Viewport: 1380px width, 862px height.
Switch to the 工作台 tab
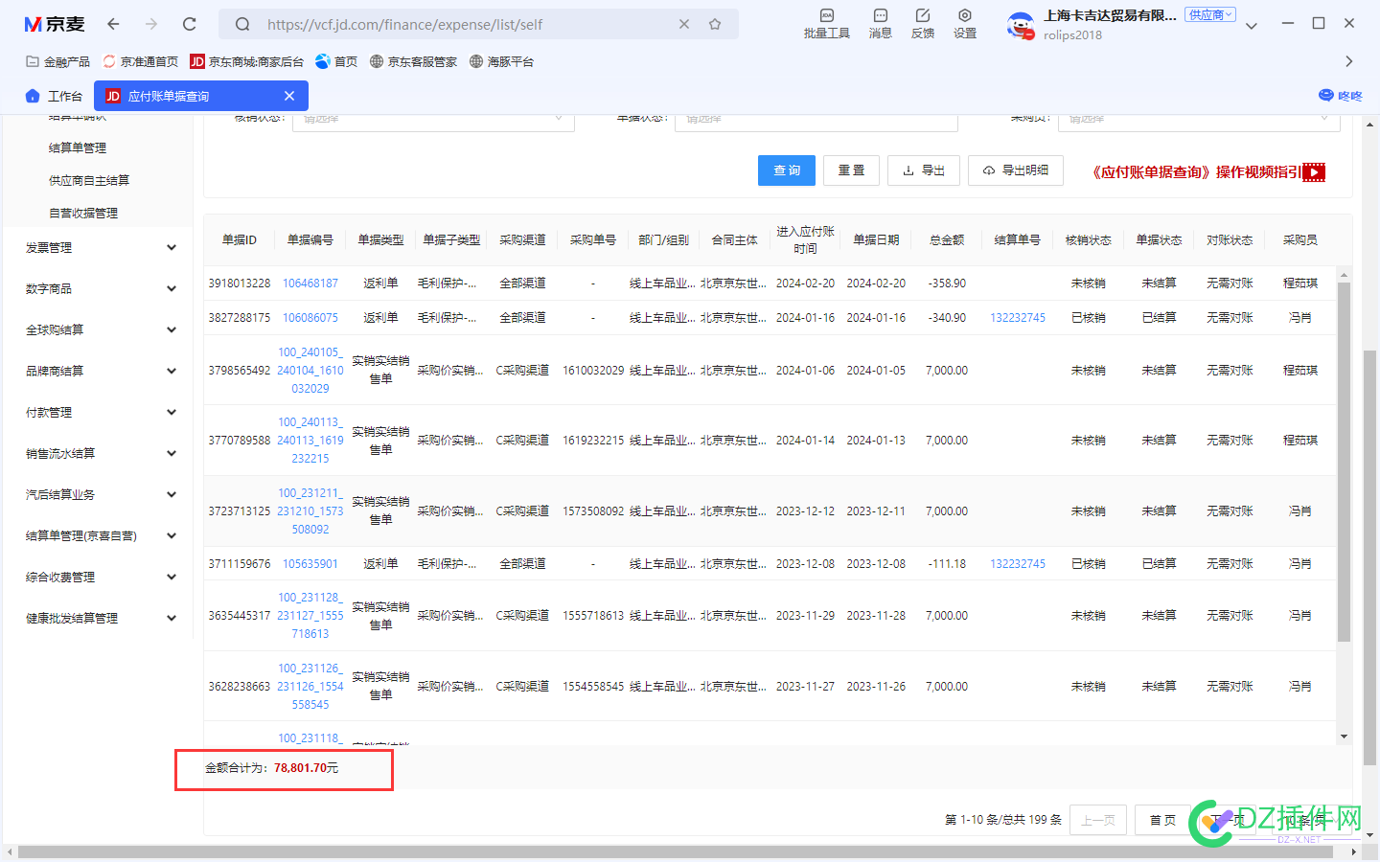point(54,96)
